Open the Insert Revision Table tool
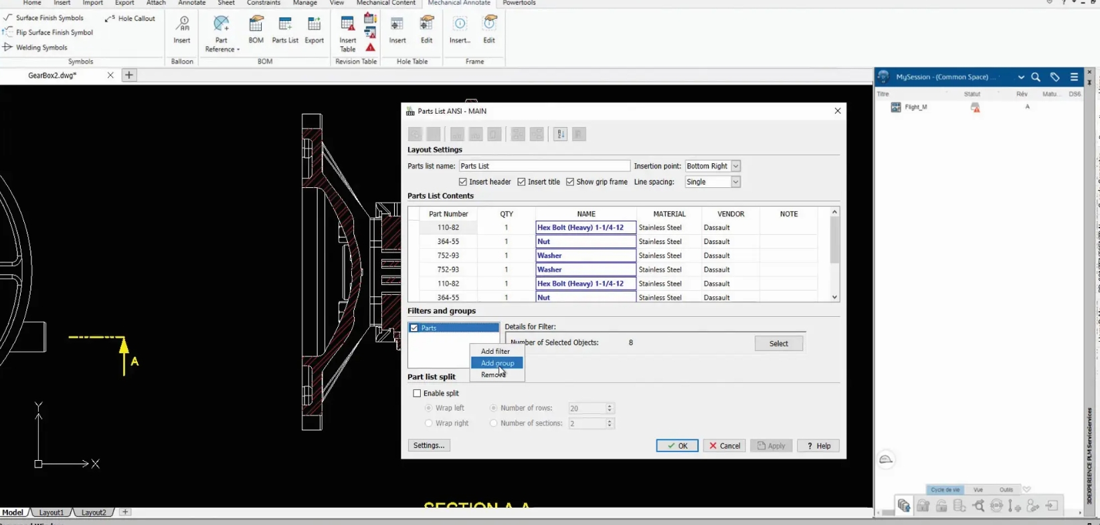1100x525 pixels. [347, 33]
